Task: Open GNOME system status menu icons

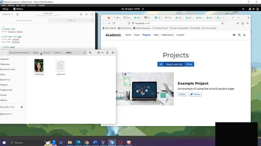Action: [254, 9]
